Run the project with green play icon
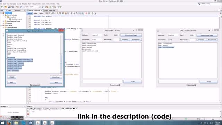This screenshot has width=222, height=125. [x=50, y=7]
